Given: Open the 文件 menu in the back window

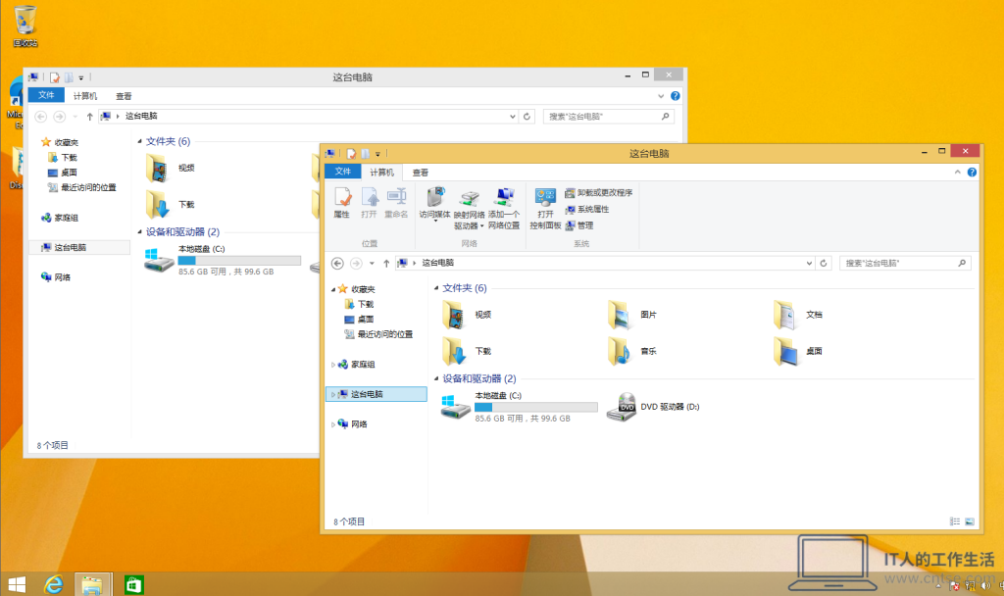Looking at the screenshot, I should coord(46,95).
